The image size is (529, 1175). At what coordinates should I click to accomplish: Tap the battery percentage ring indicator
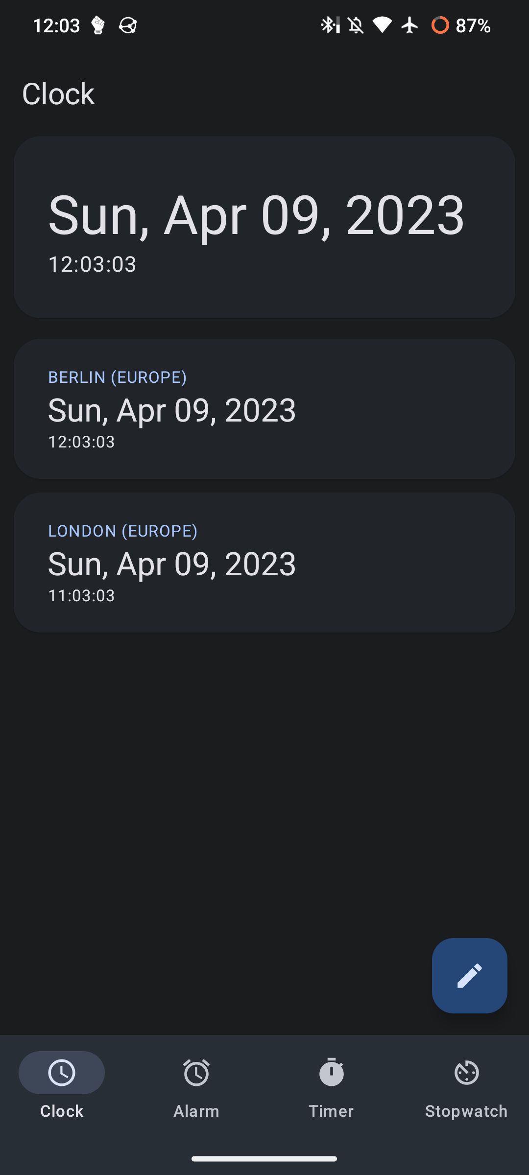440,25
